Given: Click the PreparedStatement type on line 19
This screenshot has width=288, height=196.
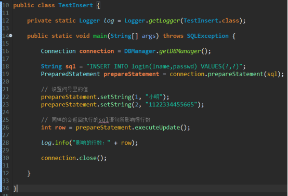Looking at the screenshot, I should (70, 74).
